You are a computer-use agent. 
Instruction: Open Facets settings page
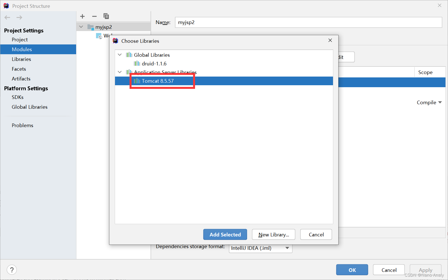point(19,69)
